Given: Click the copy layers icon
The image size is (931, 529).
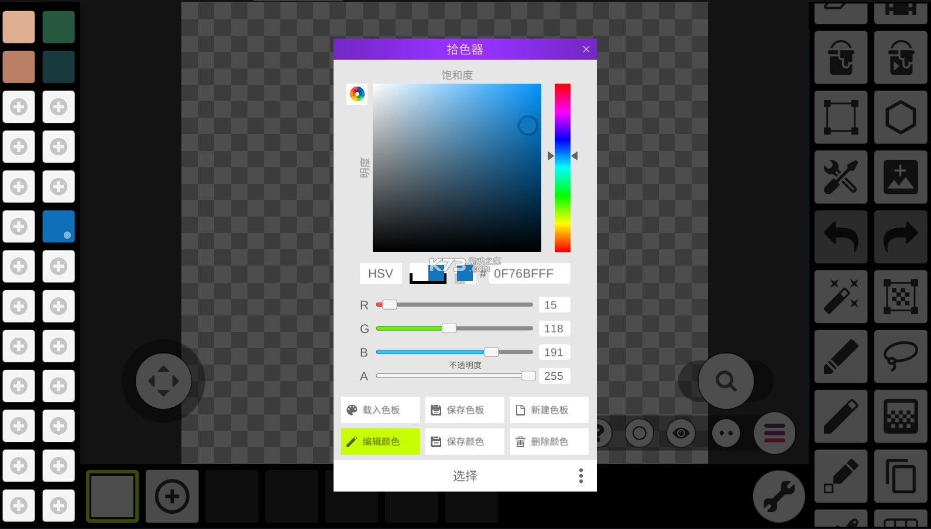Looking at the screenshot, I should 901,476.
